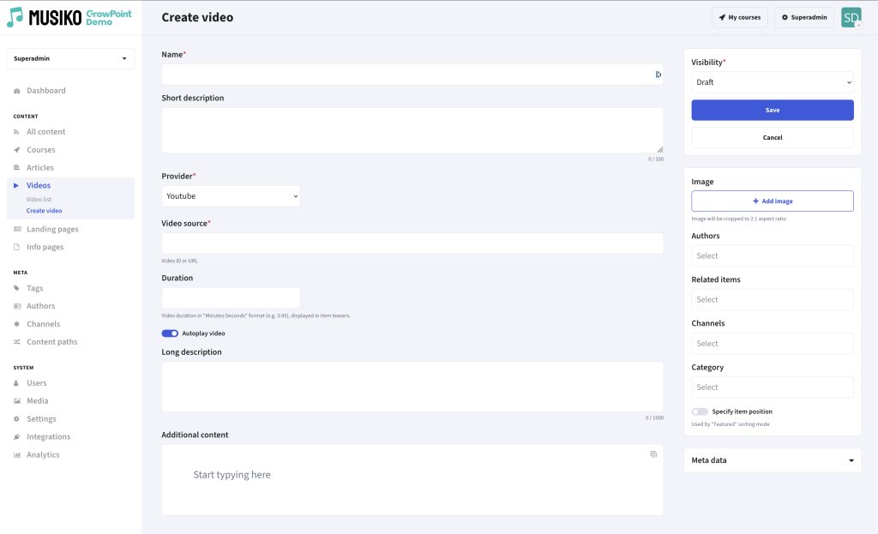878x534 pixels.
Task: Click the Short description text area
Action: pyautogui.click(x=412, y=130)
